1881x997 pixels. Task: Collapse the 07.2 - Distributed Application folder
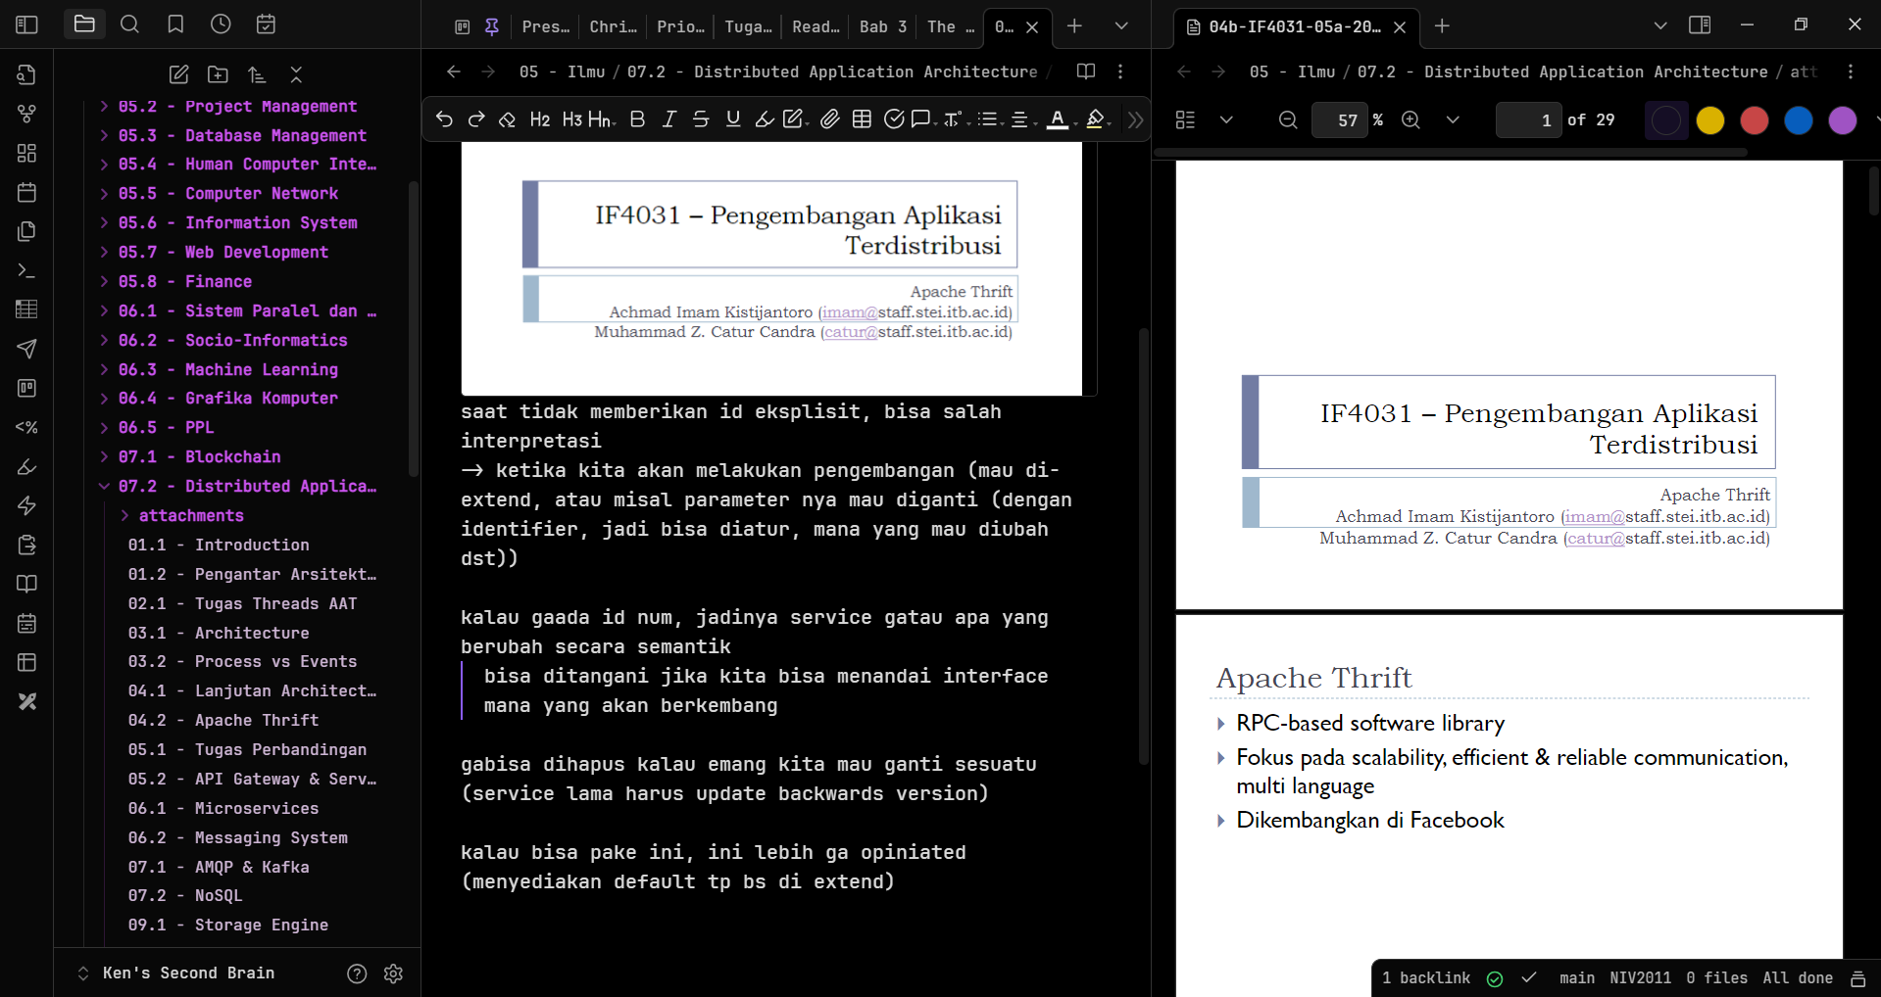[x=104, y=486]
